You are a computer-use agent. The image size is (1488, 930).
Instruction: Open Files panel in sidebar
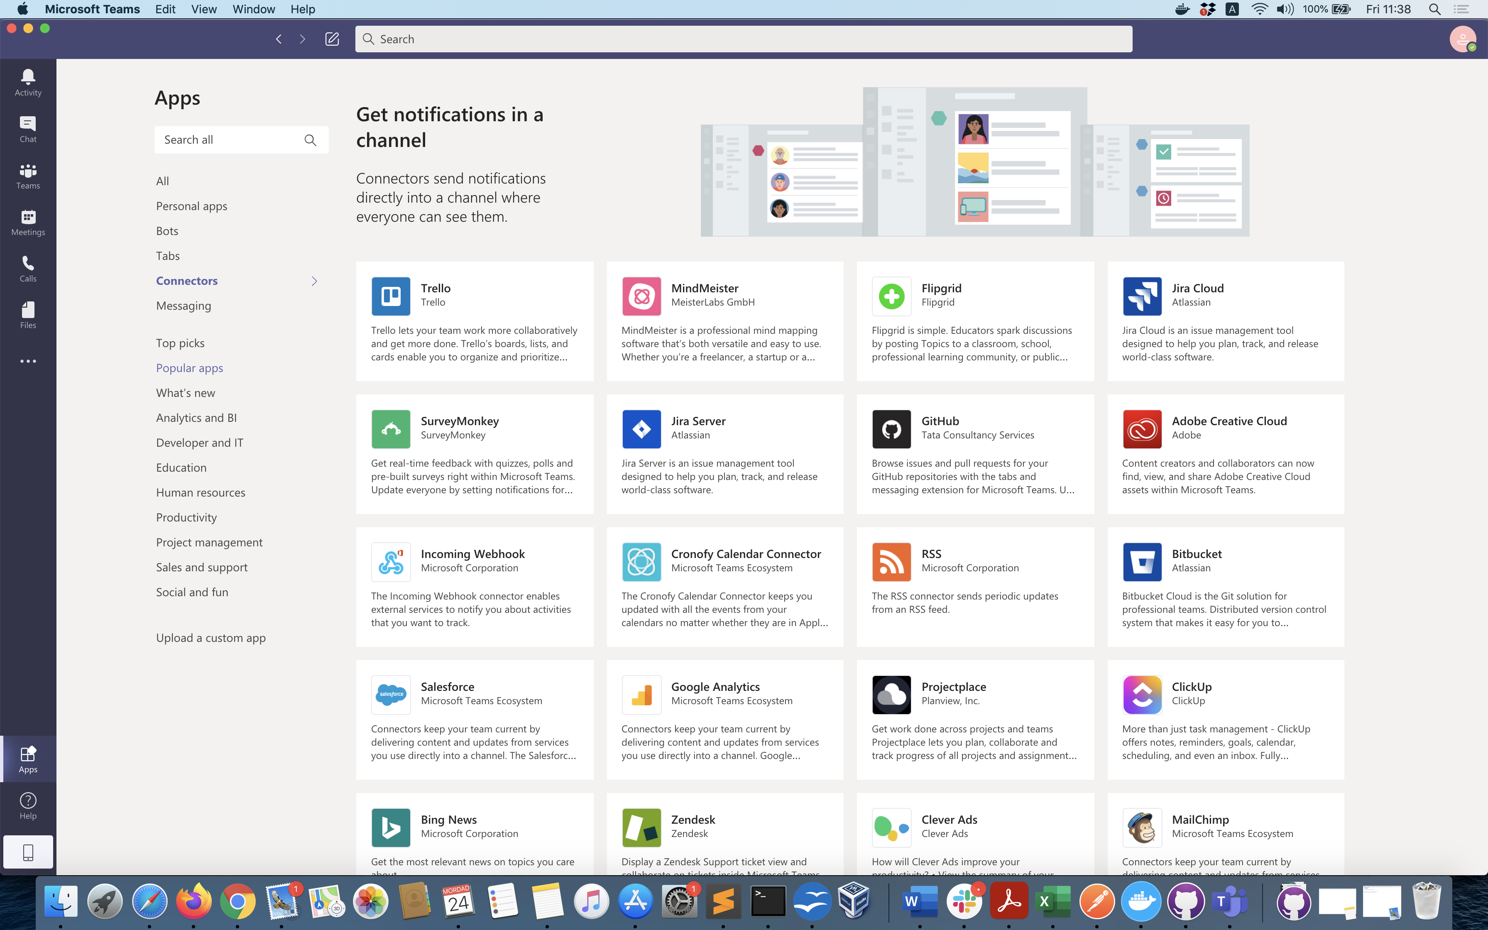pyautogui.click(x=29, y=315)
